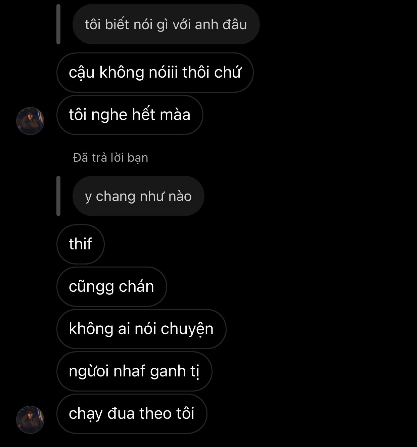Open sender's profile picture near 'tôi nghe hết màa'
Screen dimensions: 417x447
[30, 121]
